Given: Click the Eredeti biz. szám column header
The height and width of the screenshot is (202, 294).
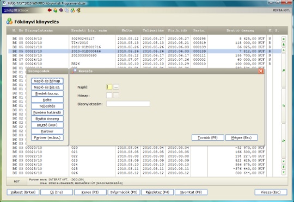Looking at the screenshot, I should coord(89,30).
